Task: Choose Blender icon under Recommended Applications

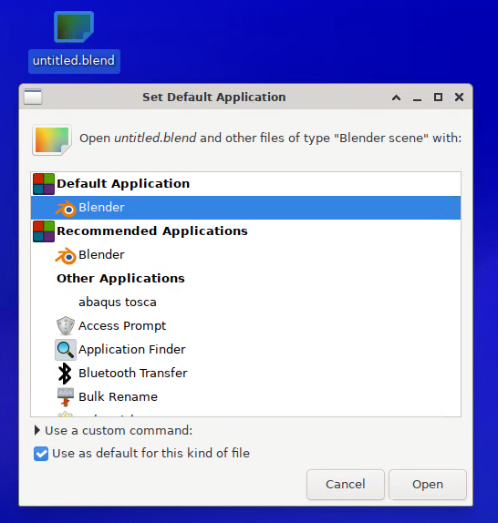Action: coord(66,255)
